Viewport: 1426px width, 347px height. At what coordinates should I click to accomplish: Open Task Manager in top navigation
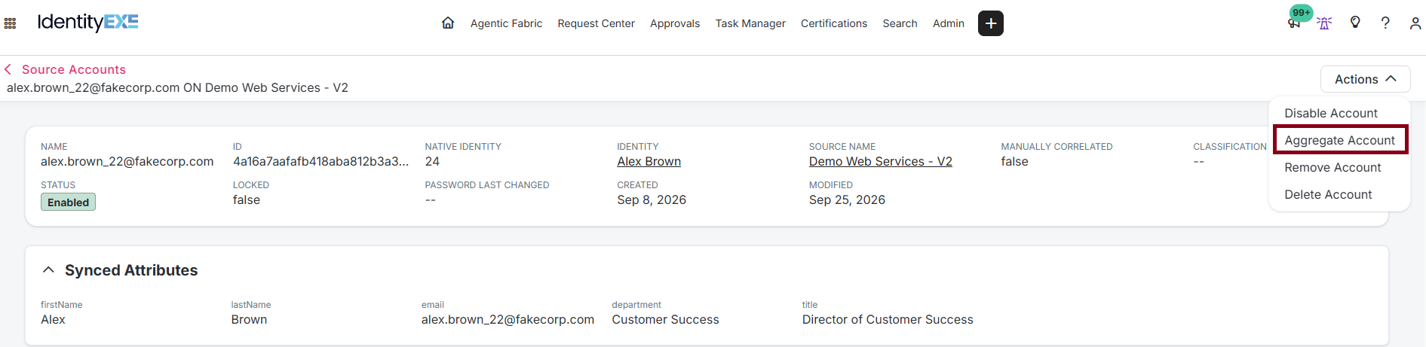[x=750, y=23]
